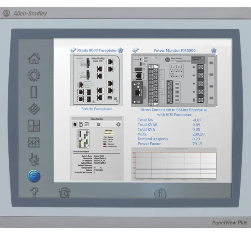Click the Demand Amperes label
This screenshot has width=251, height=235.
(153, 139)
